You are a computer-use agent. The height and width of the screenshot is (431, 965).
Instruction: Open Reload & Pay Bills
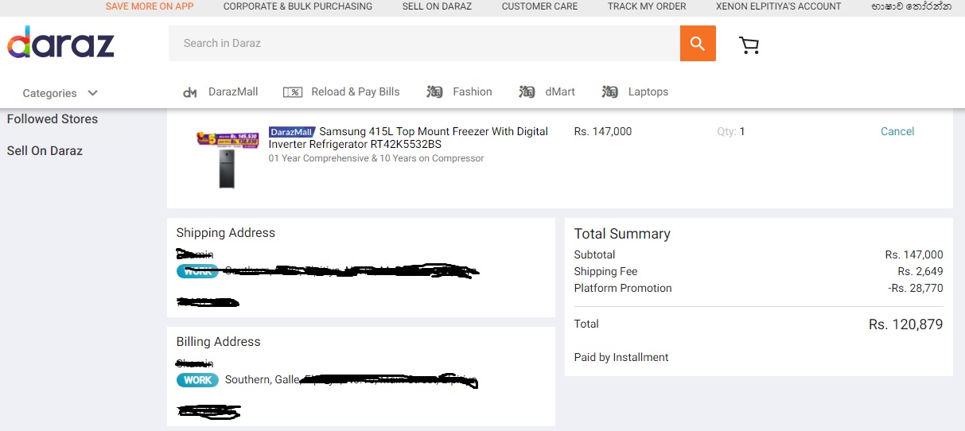coord(356,92)
